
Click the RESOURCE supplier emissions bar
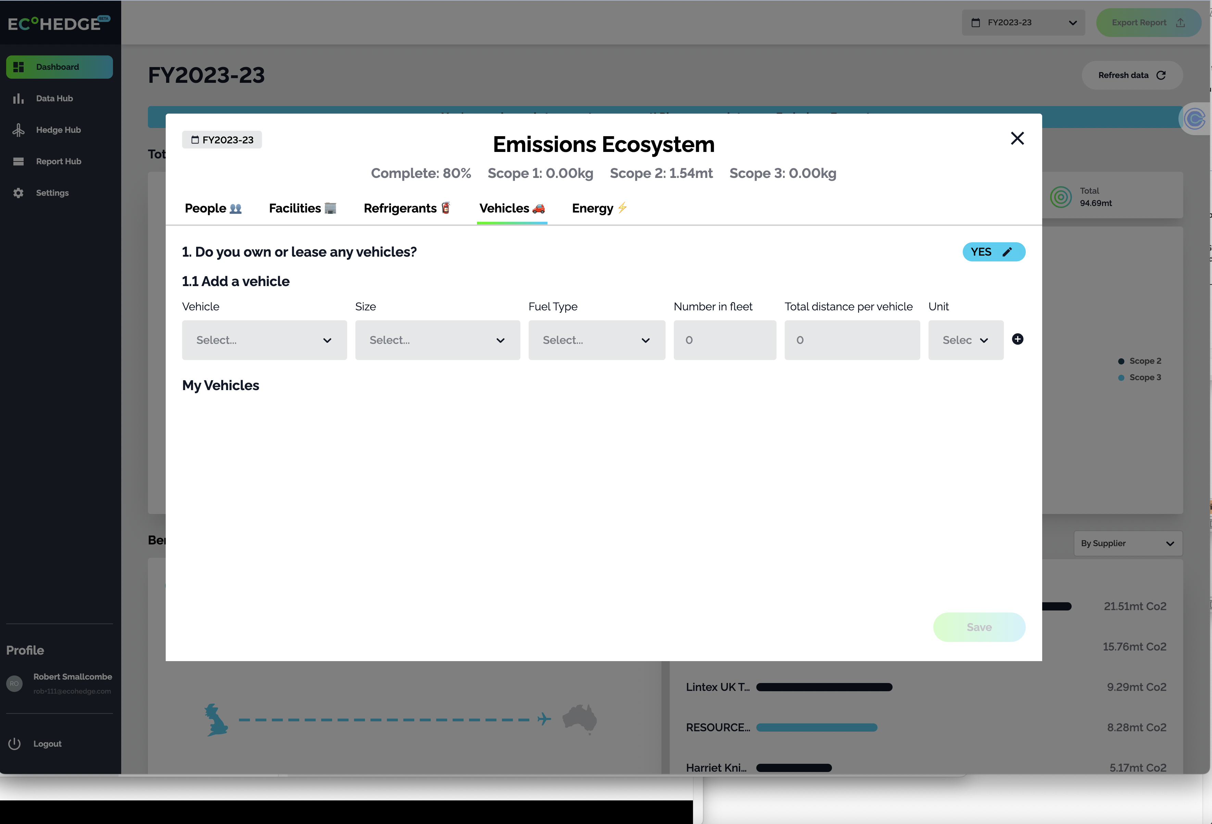click(817, 728)
